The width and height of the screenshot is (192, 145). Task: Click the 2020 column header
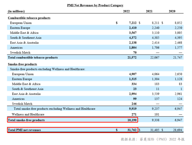[172, 11]
